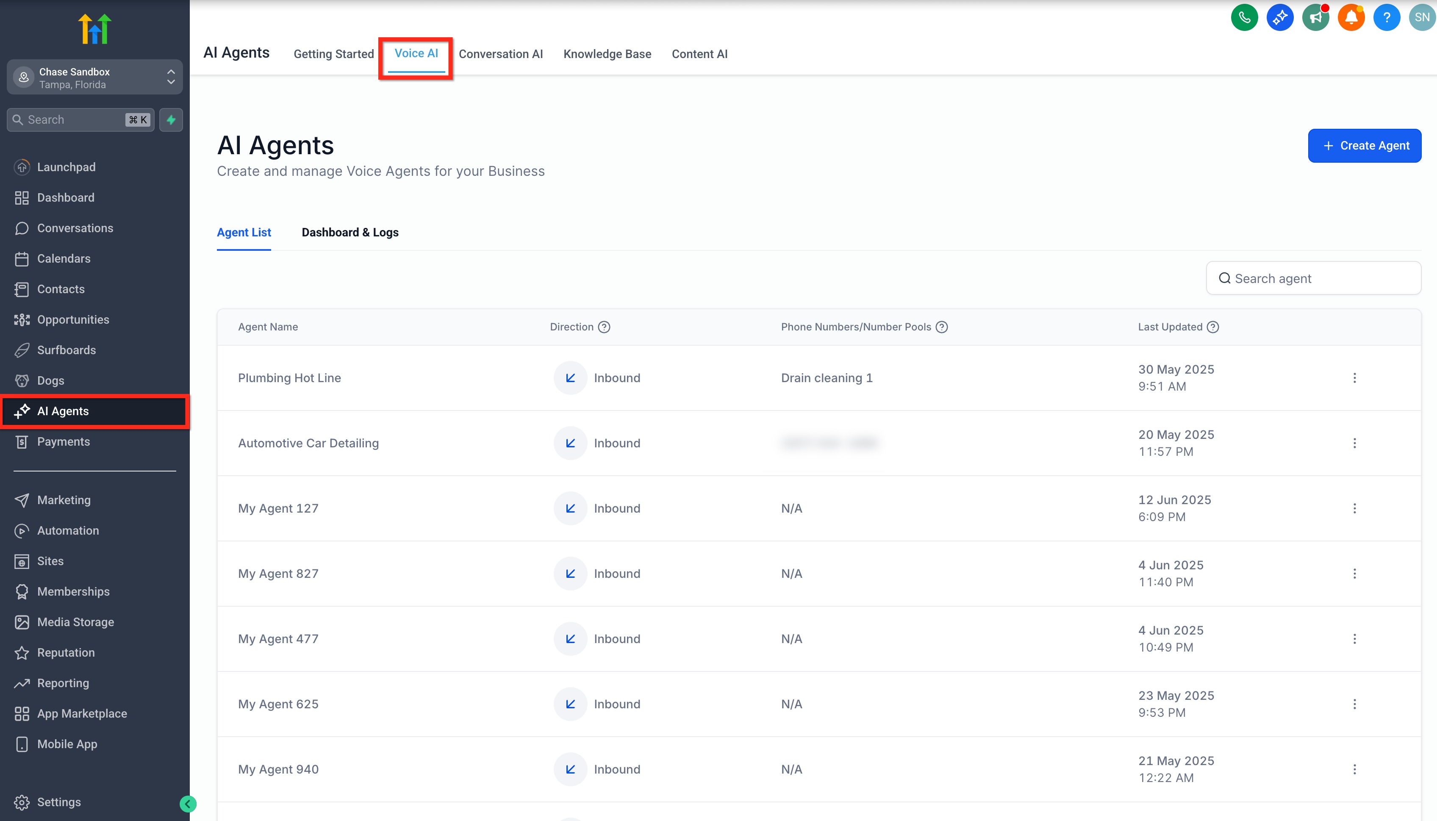The width and height of the screenshot is (1437, 821).
Task: Click the green lightning quick actions icon
Action: (171, 119)
